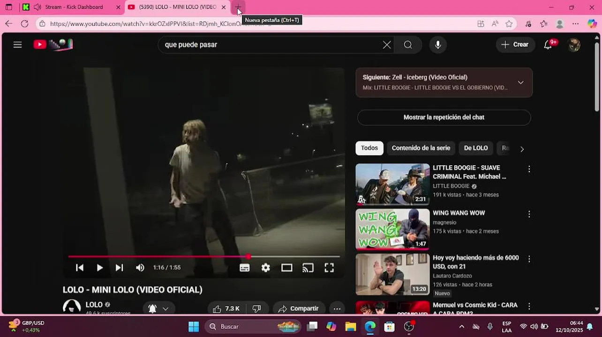Skip to next video in player
Viewport: 602px width, 337px height.
click(119, 268)
